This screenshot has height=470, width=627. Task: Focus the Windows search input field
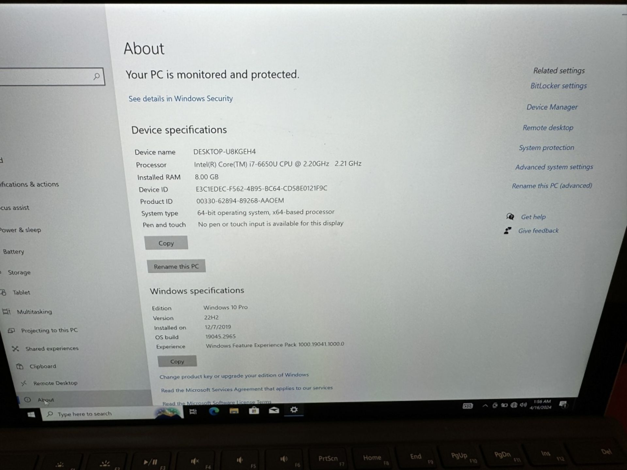click(99, 414)
